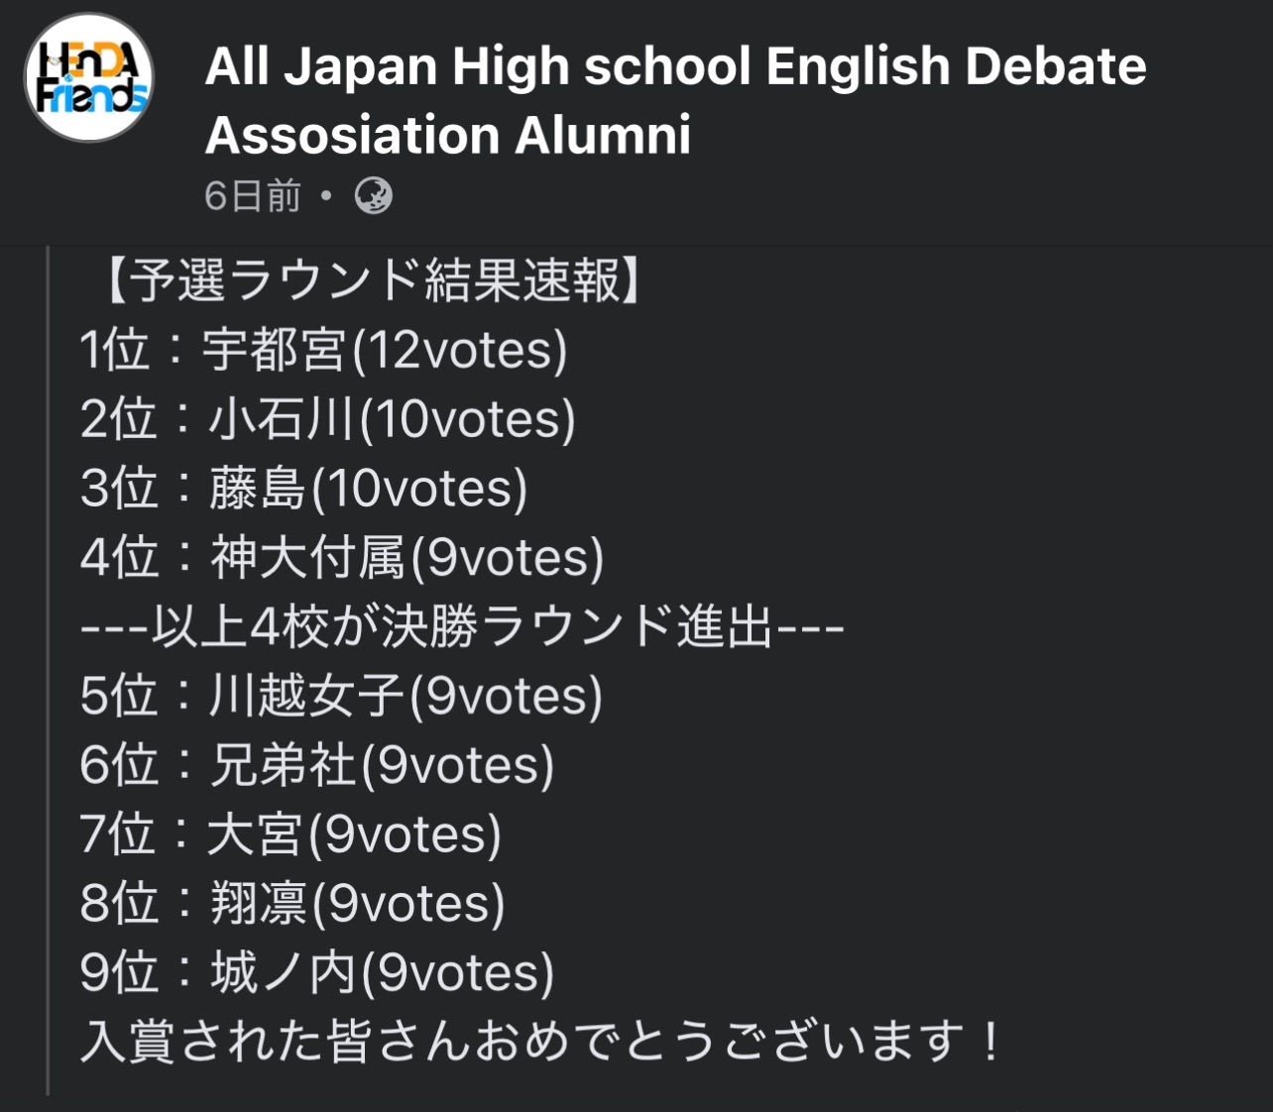Click the 入賞された皆さんおめでとうございます congratulation line
This screenshot has height=1112, width=1273.
point(540,1042)
